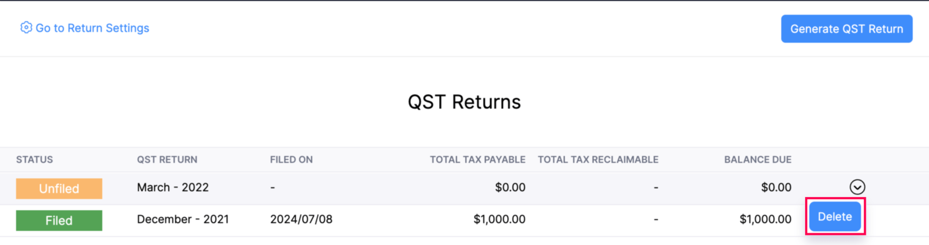The width and height of the screenshot is (929, 245).
Task: Click the Generate QST Return button
Action: [x=846, y=29]
